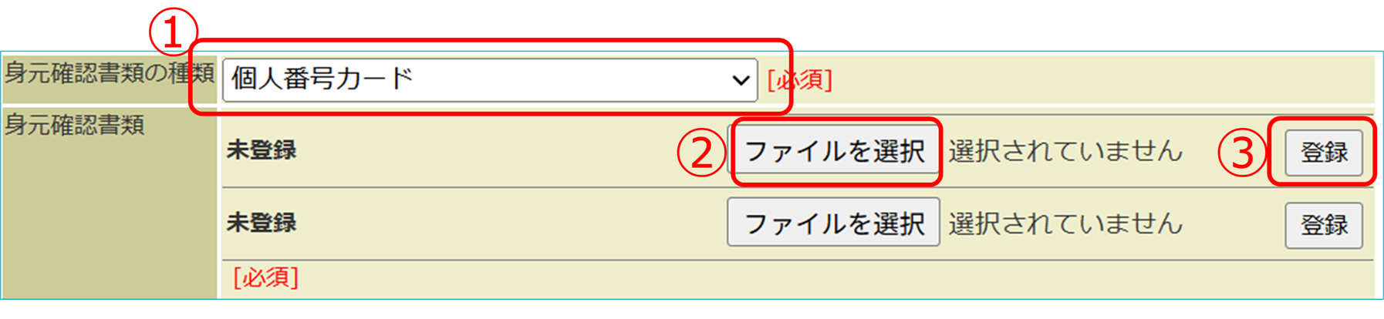Viewport: 1384px width, 319px height.
Task: Click the circled number 1 annotation
Action: click(x=171, y=34)
